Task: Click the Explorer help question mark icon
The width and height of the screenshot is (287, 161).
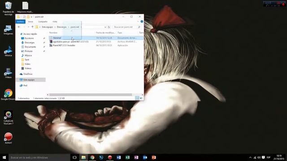Action: tap(142, 21)
